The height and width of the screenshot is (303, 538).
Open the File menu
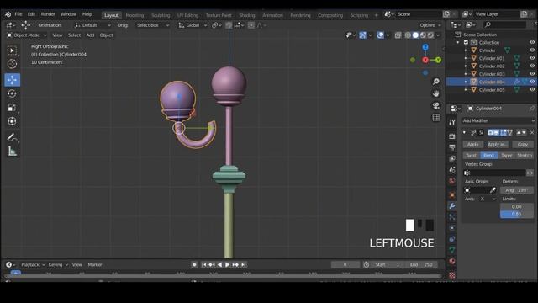click(x=18, y=14)
